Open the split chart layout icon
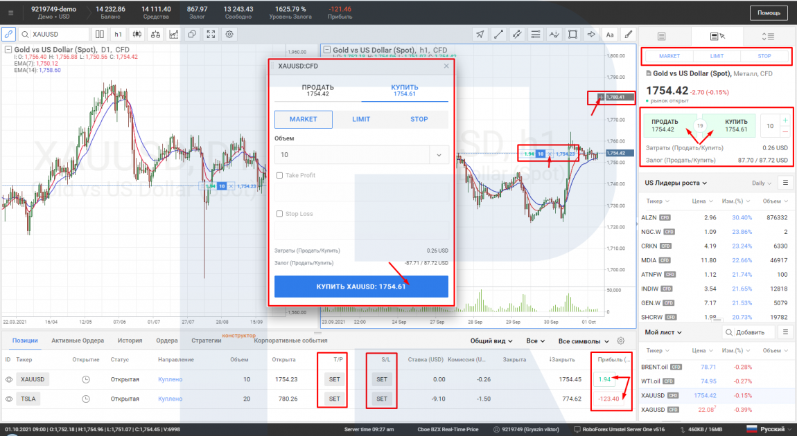This screenshot has width=797, height=436. [100, 34]
